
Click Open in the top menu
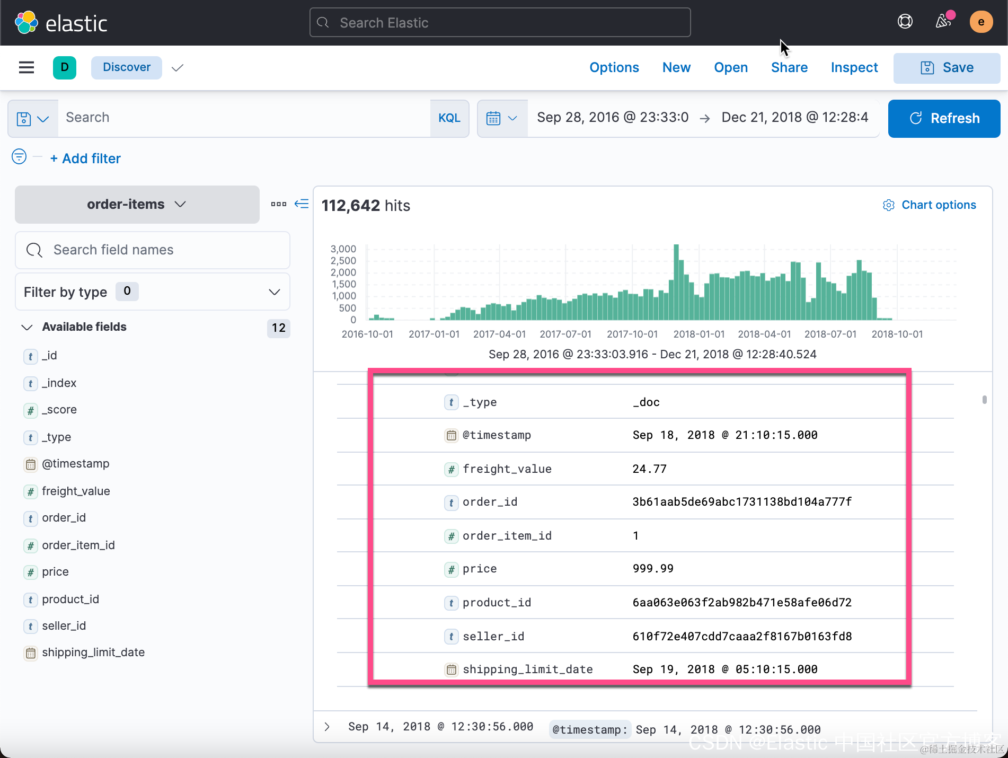(731, 67)
